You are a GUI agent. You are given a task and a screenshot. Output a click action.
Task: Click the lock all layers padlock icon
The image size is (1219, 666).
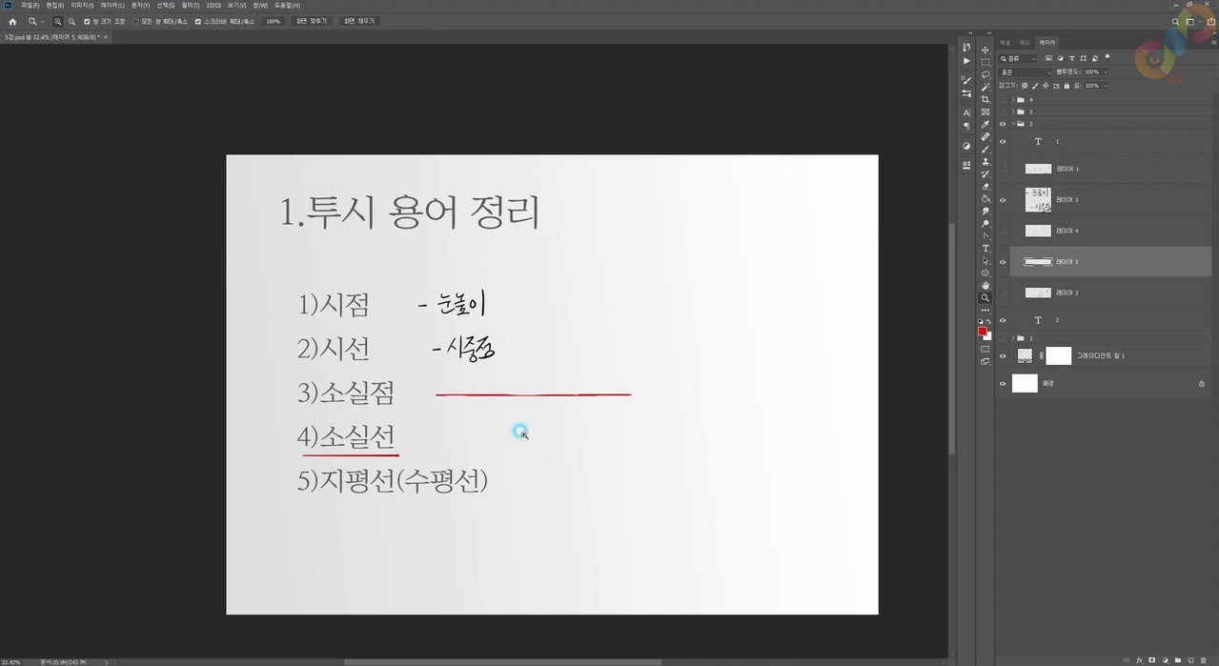coord(1067,86)
